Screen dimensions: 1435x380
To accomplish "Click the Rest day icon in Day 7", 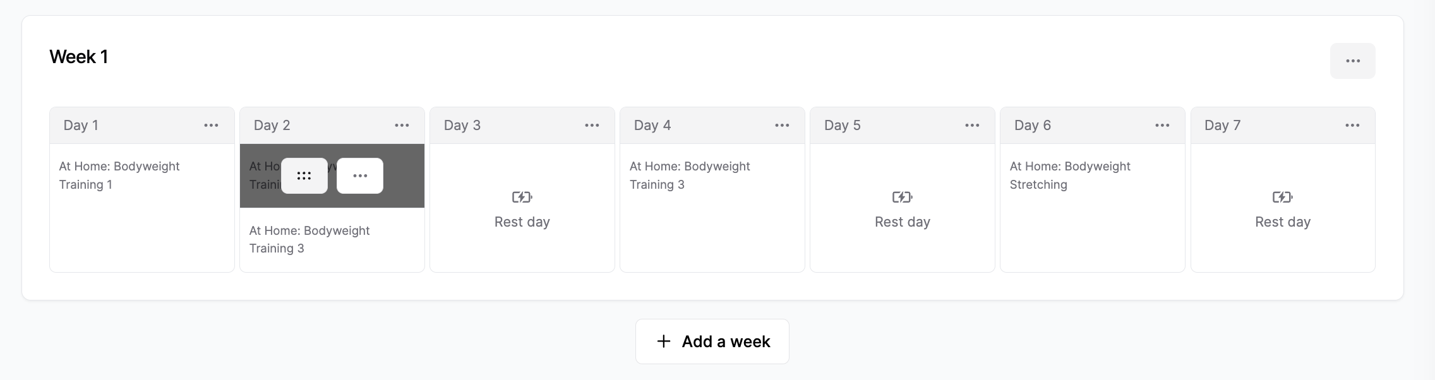I will coord(1282,198).
